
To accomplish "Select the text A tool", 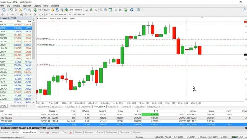I will pos(30,15).
